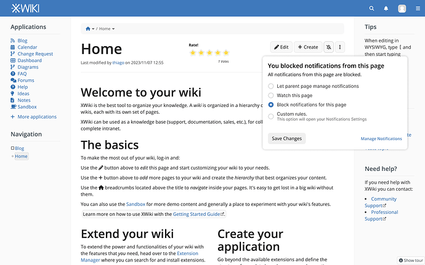Open the hamburger drawer menu icon

pyautogui.click(x=417, y=9)
